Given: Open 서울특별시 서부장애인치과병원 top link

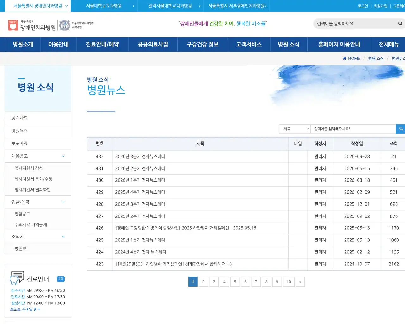Looking at the screenshot, I should 236,6.
